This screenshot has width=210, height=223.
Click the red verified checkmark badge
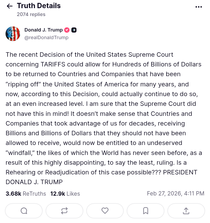tap(67, 30)
